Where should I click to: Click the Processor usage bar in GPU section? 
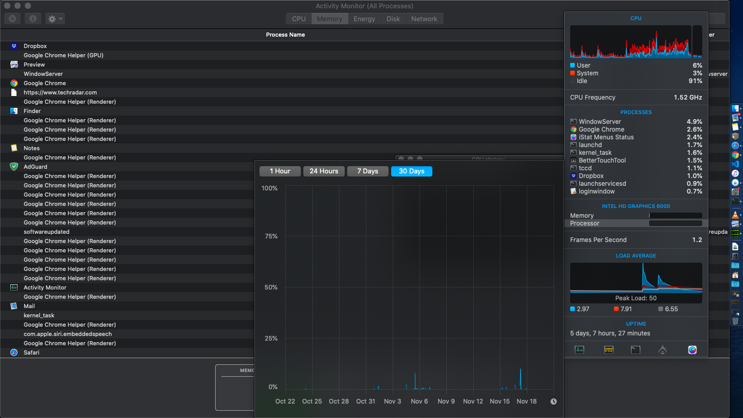point(675,223)
